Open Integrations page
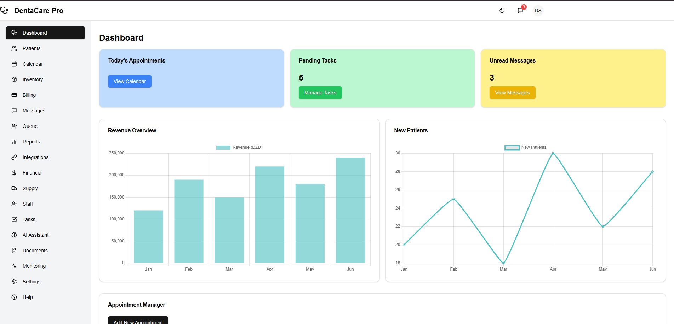 click(45, 157)
